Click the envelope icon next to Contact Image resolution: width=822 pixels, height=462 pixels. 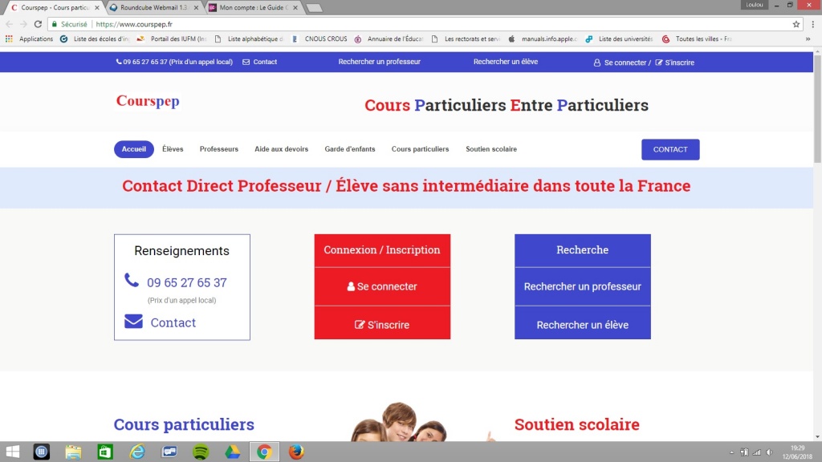[x=133, y=322]
